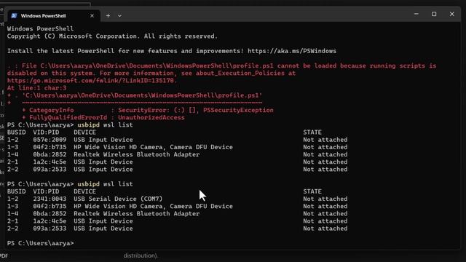Open the go.microsoft.com fwlink URL
The width and height of the screenshot is (466, 262).
click(92, 81)
